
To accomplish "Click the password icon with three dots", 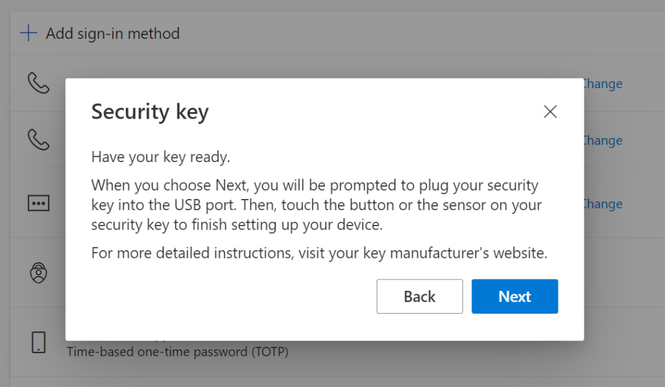I will (x=38, y=203).
